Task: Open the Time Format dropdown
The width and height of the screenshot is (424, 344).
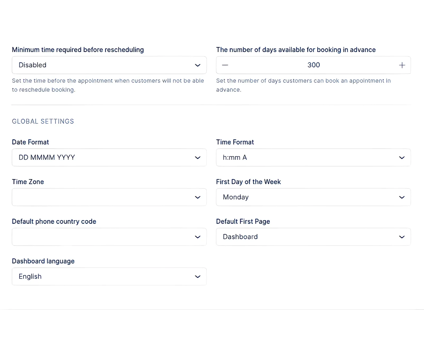Action: tap(313, 157)
